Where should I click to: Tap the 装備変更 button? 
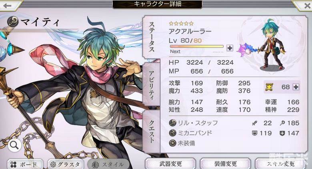coord(225,164)
